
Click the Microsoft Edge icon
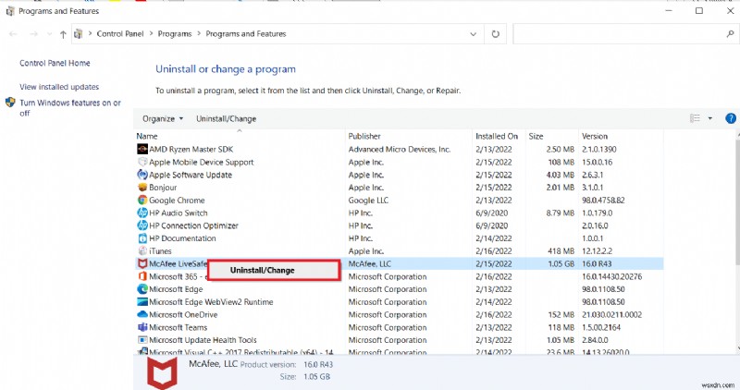point(142,289)
